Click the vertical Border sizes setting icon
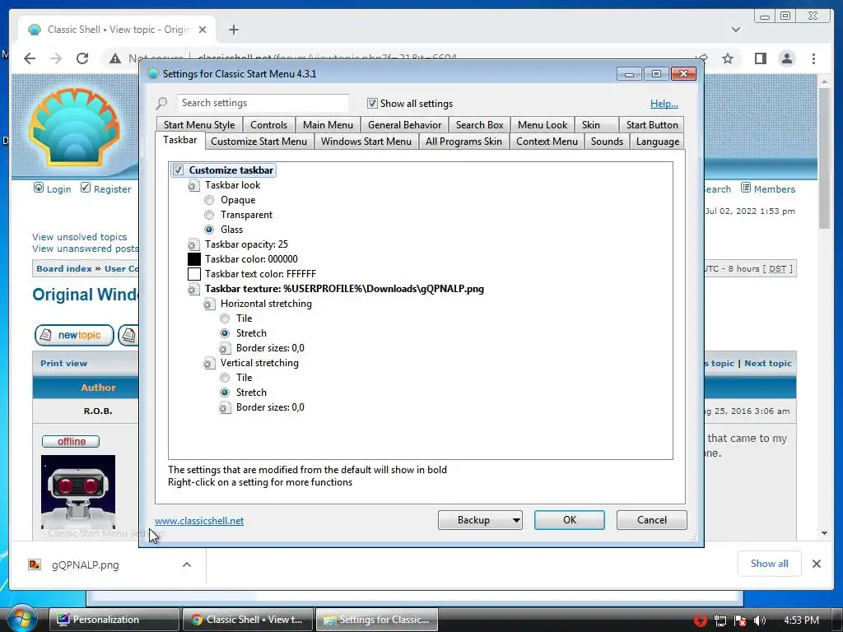 point(225,408)
